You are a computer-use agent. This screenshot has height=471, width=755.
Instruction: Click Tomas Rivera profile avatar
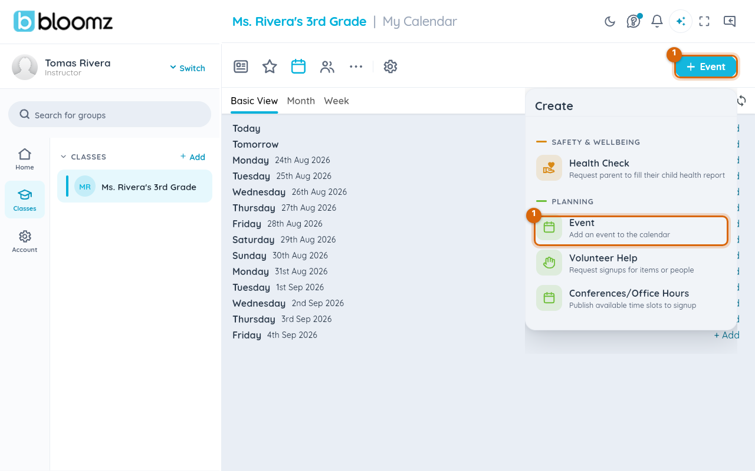(25, 67)
